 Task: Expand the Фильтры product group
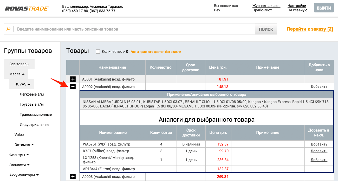(x=19, y=155)
